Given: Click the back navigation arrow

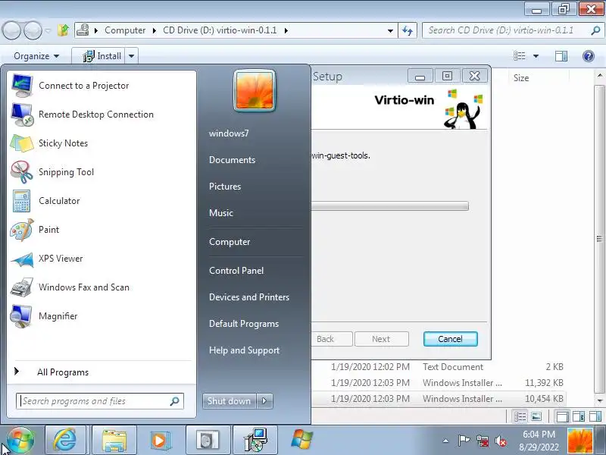Looking at the screenshot, I should coord(11,30).
